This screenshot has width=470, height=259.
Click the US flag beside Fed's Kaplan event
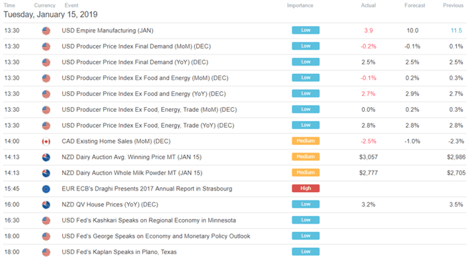click(x=46, y=252)
